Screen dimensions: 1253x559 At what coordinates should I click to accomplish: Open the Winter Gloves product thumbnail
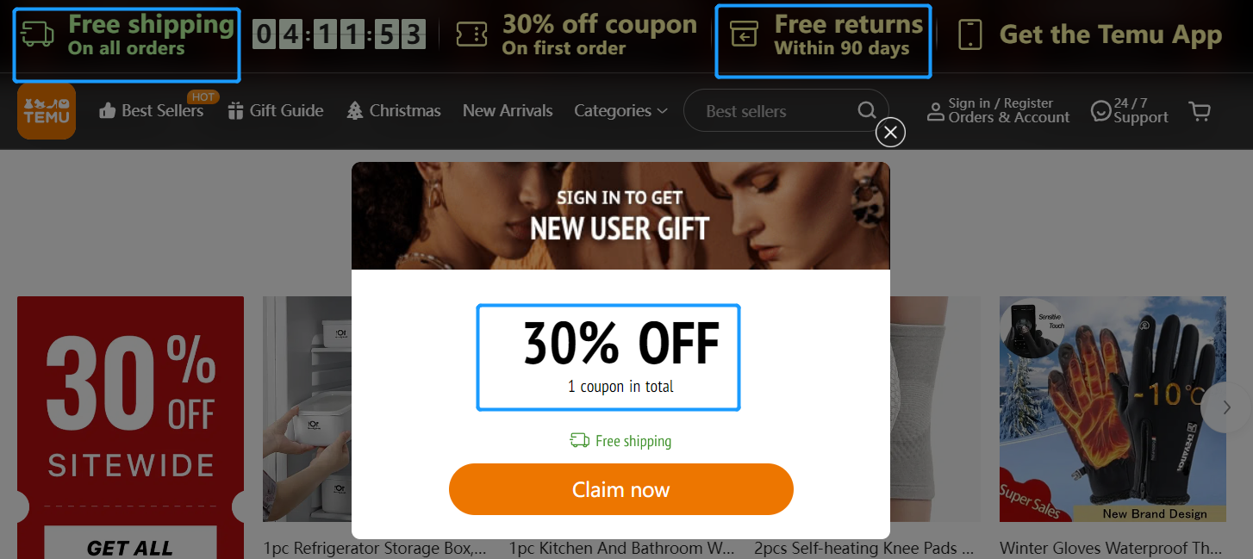pos(1113,409)
